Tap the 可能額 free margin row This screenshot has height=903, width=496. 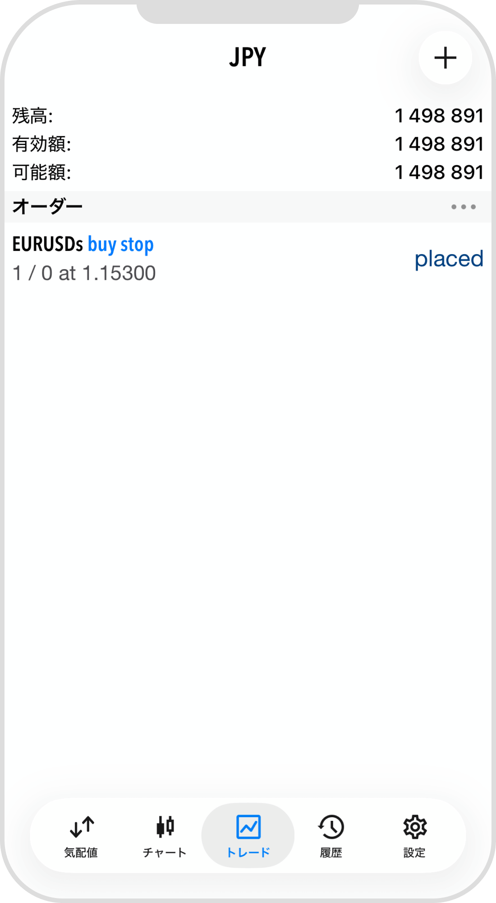(x=248, y=172)
